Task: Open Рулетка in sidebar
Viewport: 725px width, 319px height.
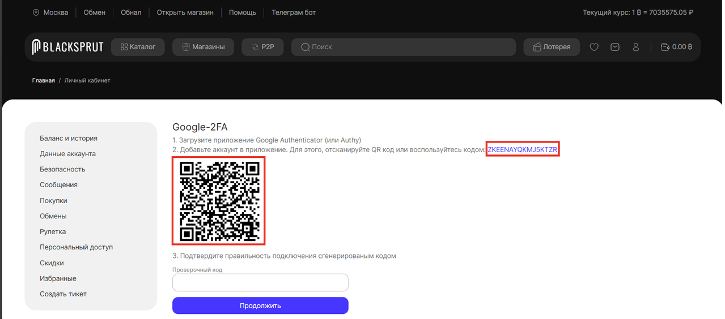Action: (x=53, y=232)
